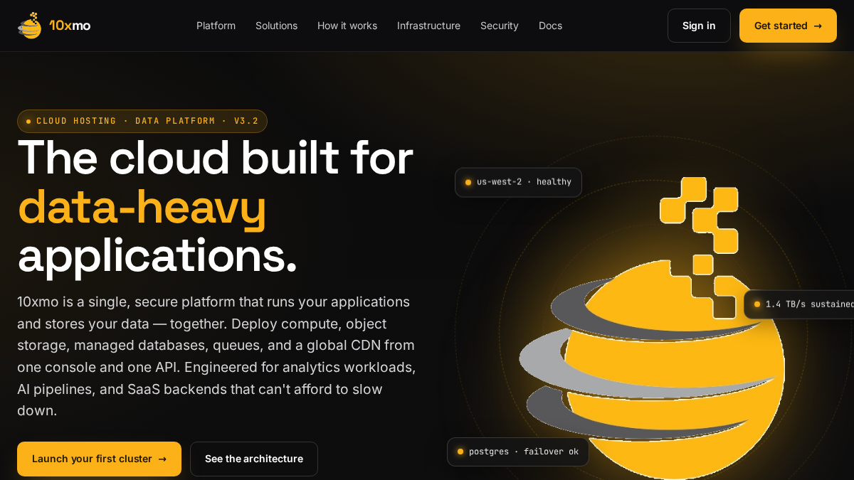This screenshot has width=854, height=480.
Task: Click the 1.4 TB/s sustained status chip
Action: [798, 304]
